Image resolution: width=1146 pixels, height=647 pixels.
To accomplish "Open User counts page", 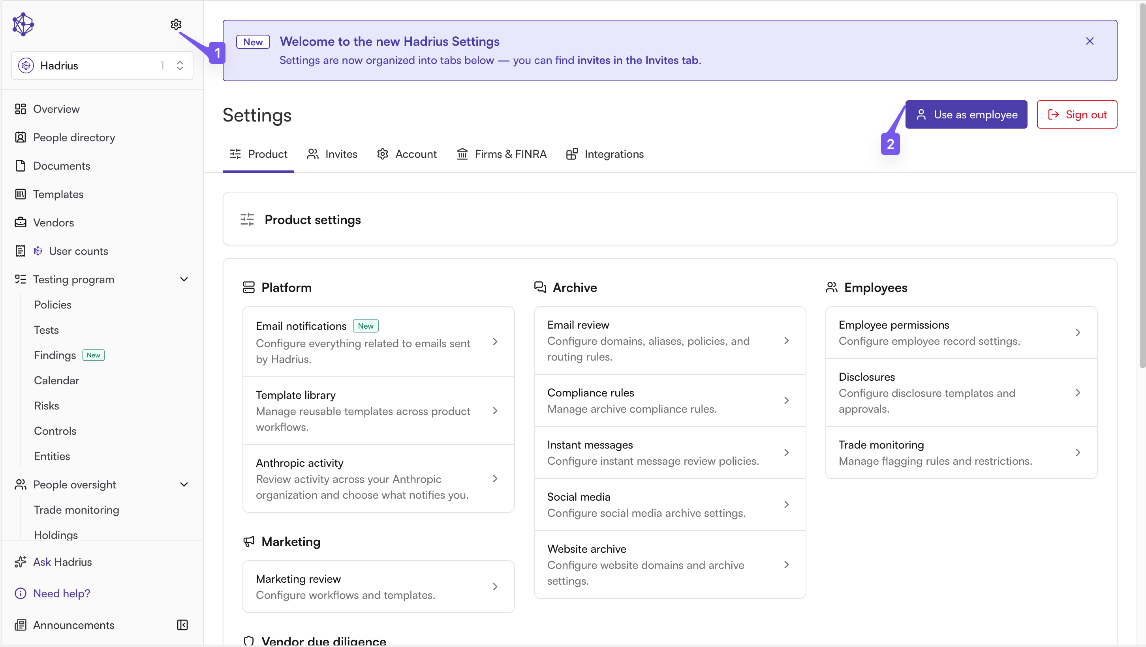I will pos(102,251).
